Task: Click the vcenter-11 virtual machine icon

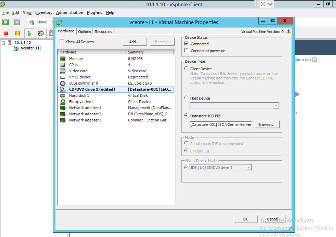Action: [x=16, y=48]
